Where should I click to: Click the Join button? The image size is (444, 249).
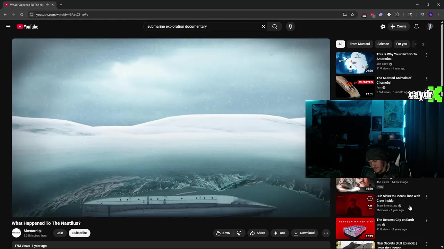60,233
